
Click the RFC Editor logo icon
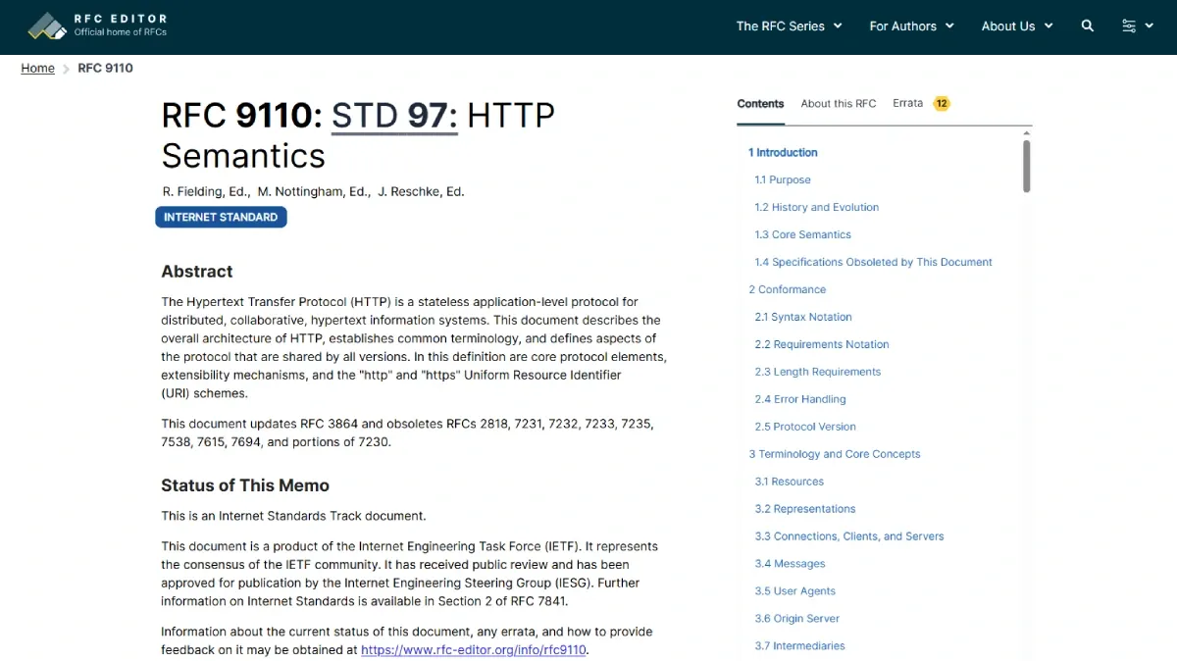46,25
